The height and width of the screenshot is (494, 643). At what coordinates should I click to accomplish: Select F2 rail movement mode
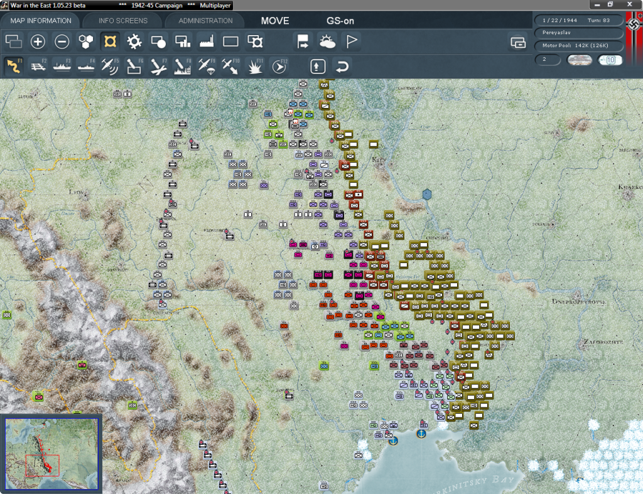click(38, 66)
